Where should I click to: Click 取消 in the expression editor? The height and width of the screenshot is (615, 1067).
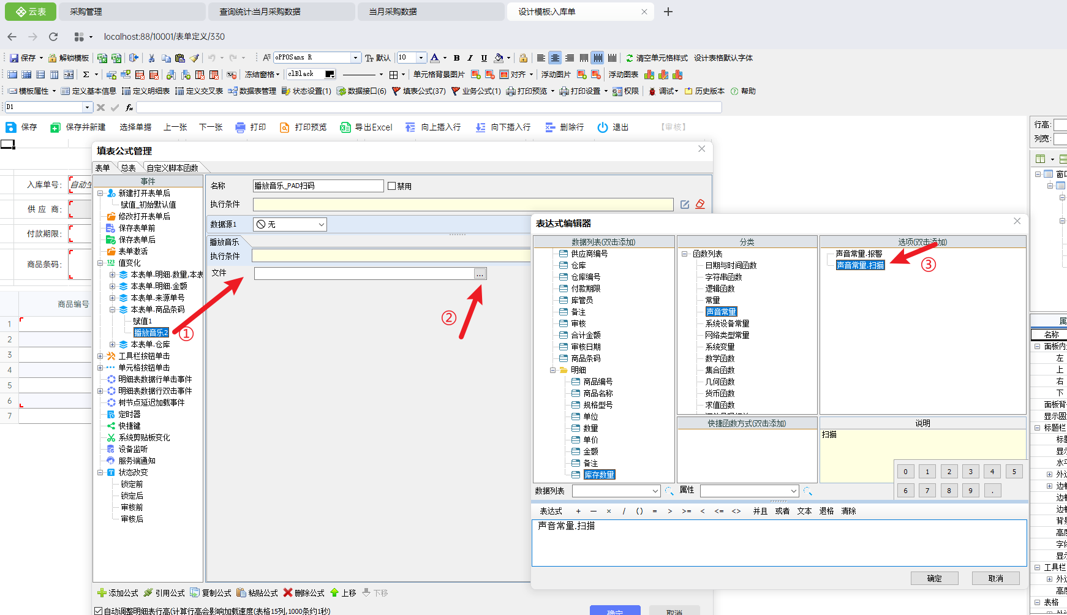pyautogui.click(x=995, y=578)
